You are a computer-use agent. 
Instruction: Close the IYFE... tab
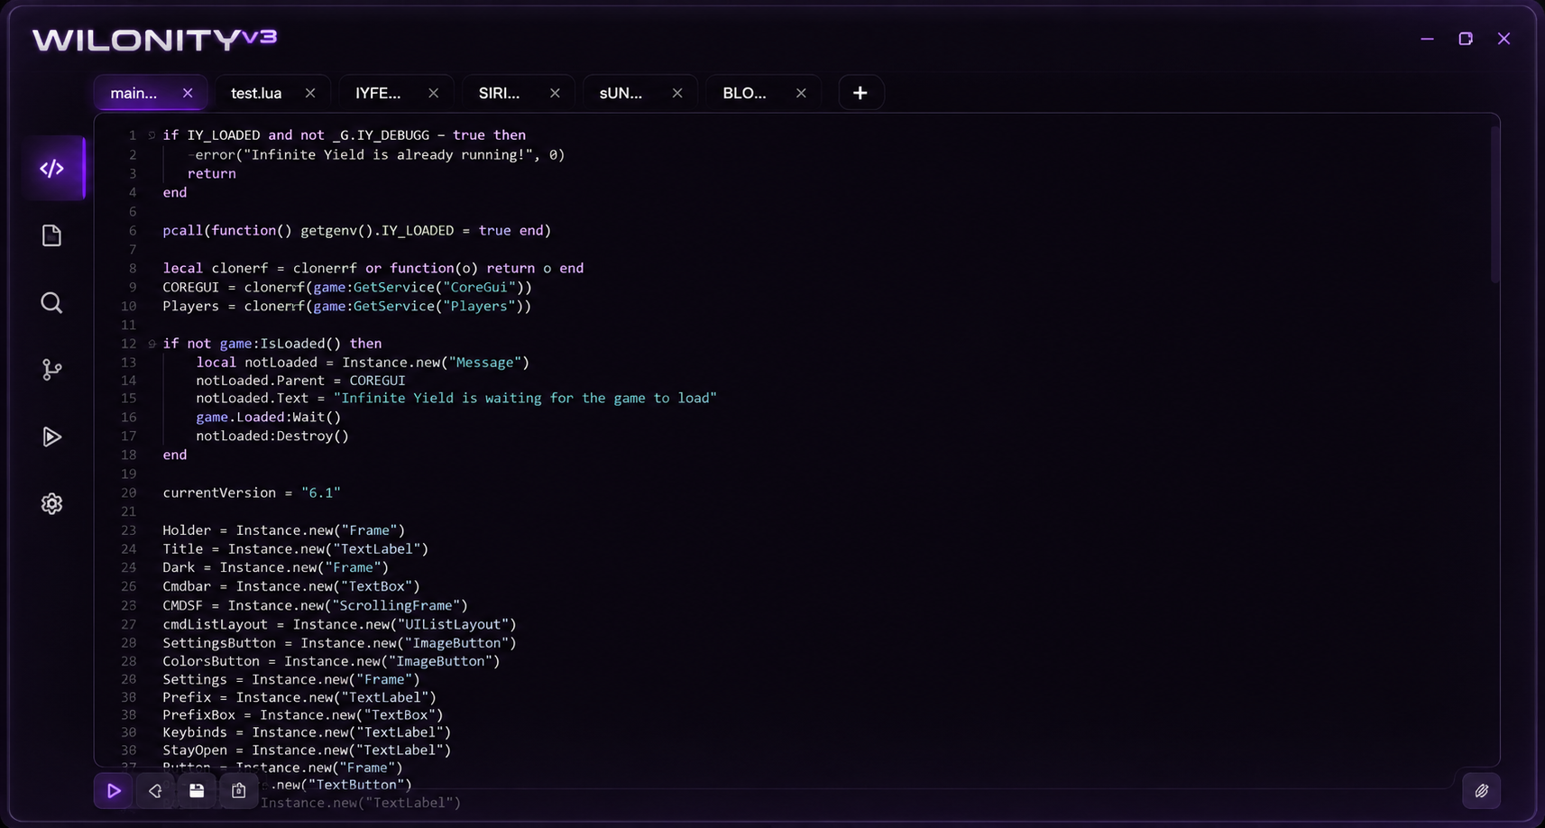tap(434, 93)
